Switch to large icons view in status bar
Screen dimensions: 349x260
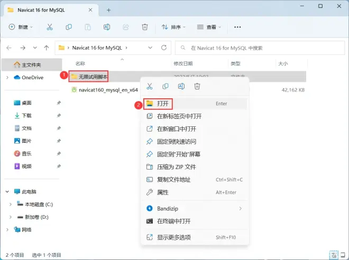343,255
